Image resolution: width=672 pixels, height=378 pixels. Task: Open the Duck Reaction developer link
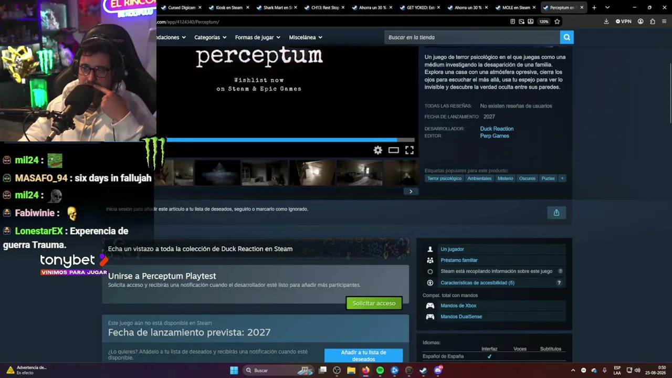[497, 129]
